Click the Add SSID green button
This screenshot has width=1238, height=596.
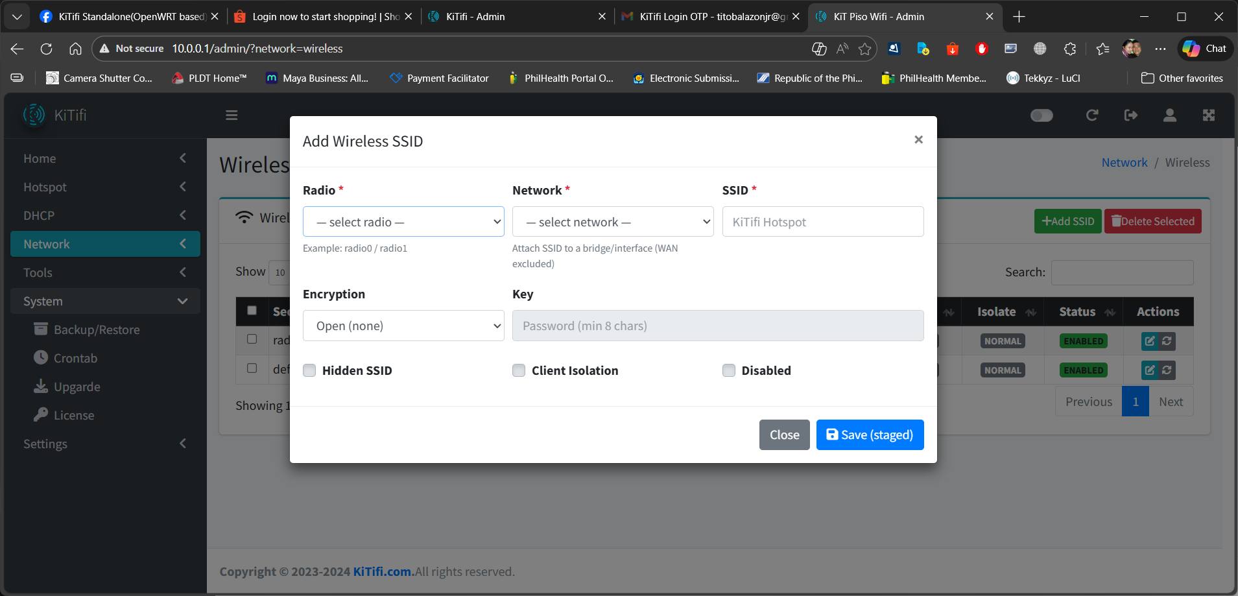(1067, 221)
